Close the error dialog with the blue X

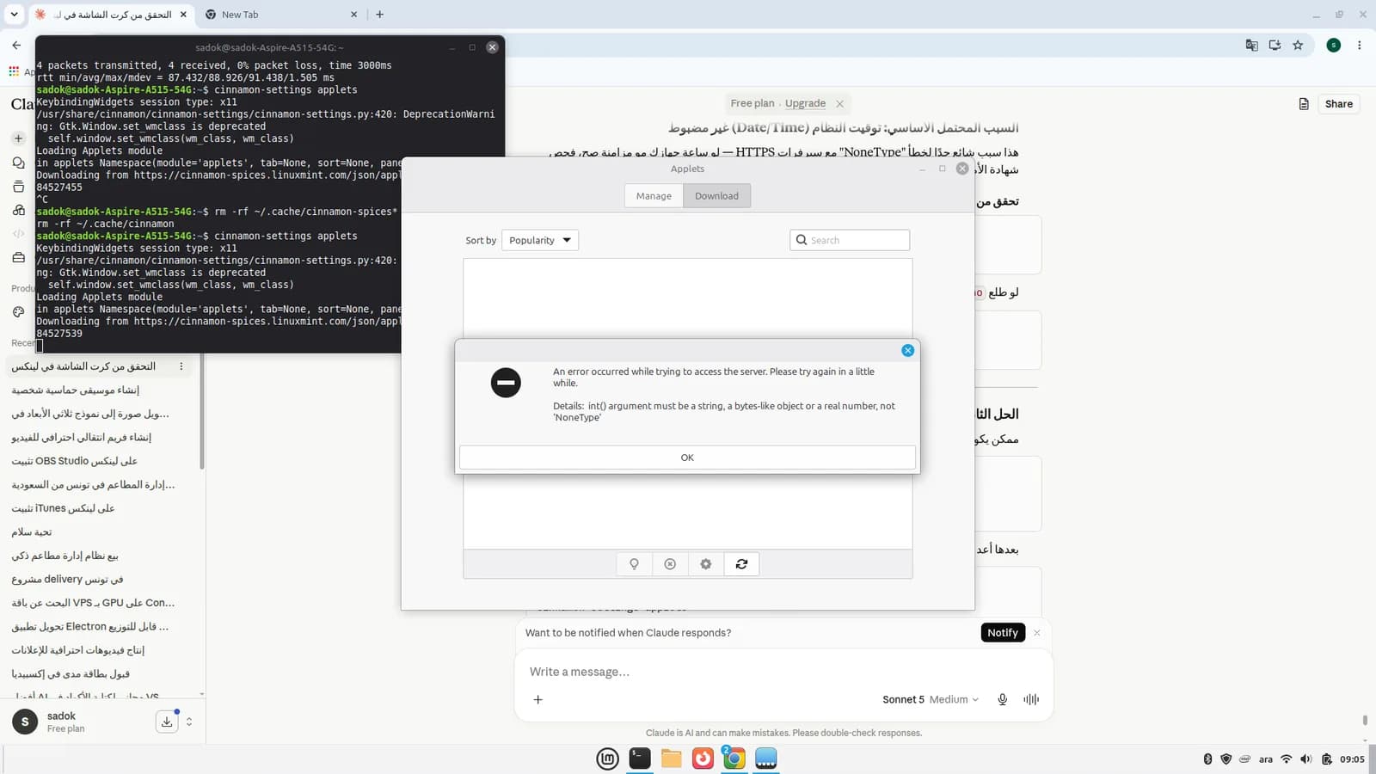(907, 350)
